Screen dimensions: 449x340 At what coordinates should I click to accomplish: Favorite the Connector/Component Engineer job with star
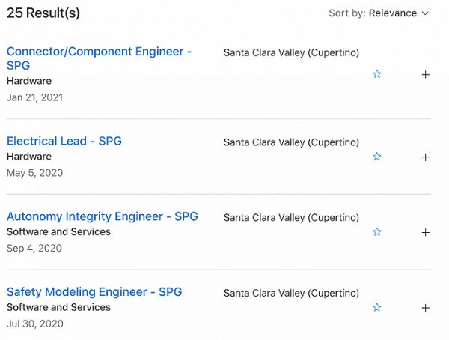tap(377, 74)
